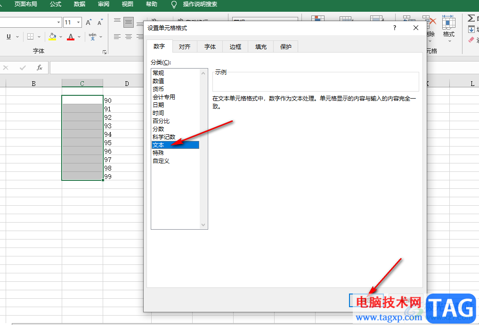
Task: Open font settings dialog launcher
Action: pyautogui.click(x=105, y=52)
